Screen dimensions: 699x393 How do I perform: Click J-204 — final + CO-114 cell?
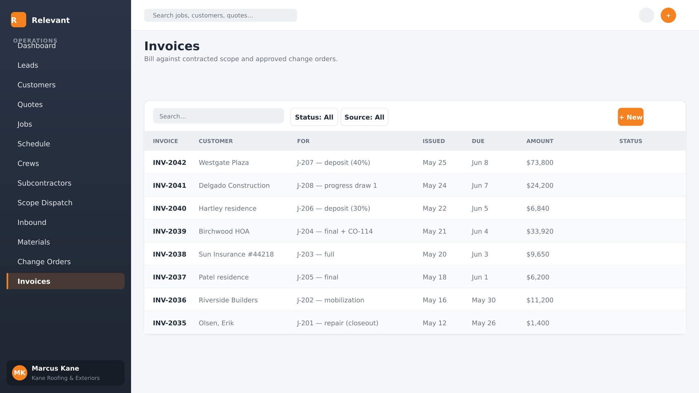pos(335,231)
